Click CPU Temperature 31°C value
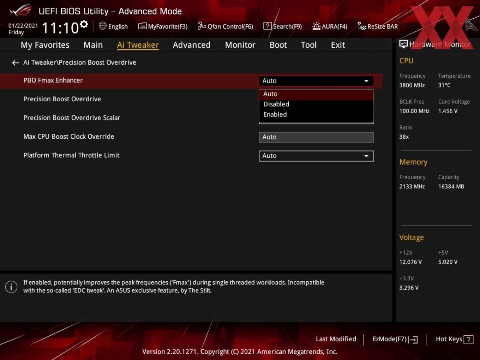Viewport: 480px width, 360px height. point(444,85)
